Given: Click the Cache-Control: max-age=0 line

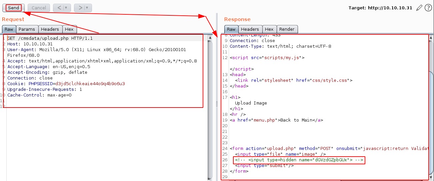Looking at the screenshot, I should (x=39, y=95).
